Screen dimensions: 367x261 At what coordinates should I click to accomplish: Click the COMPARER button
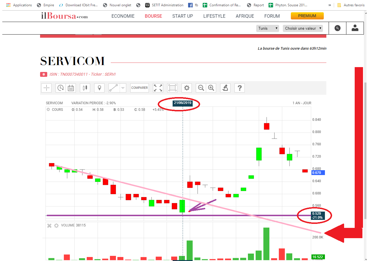pos(139,88)
